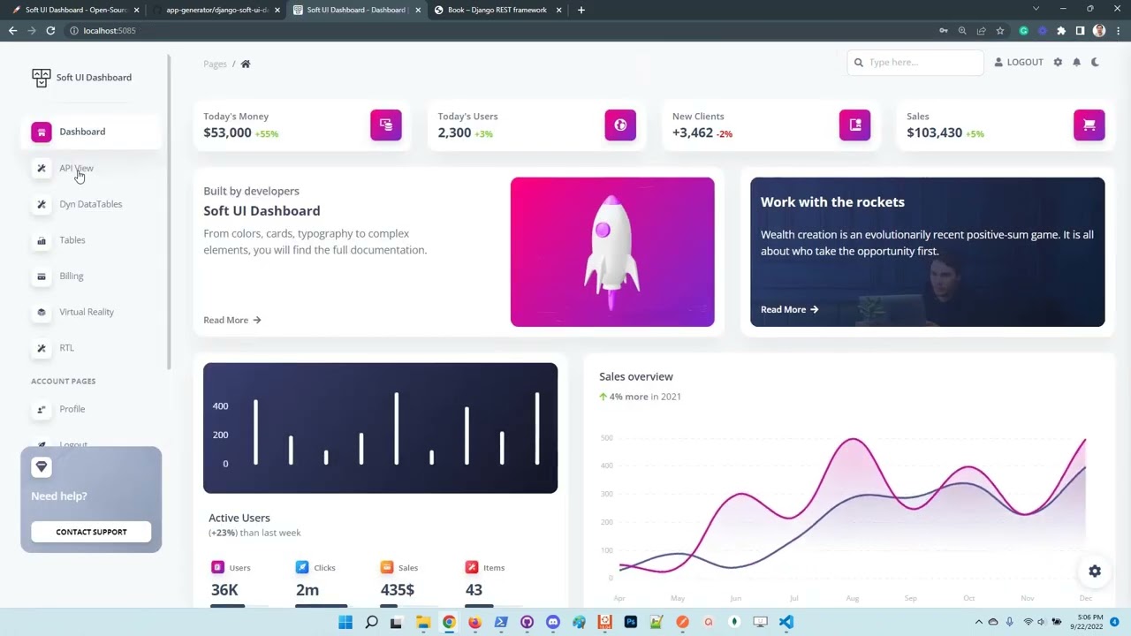Click CONTACT SUPPORT button
Viewport: 1131px width, 636px height.
pyautogui.click(x=91, y=532)
